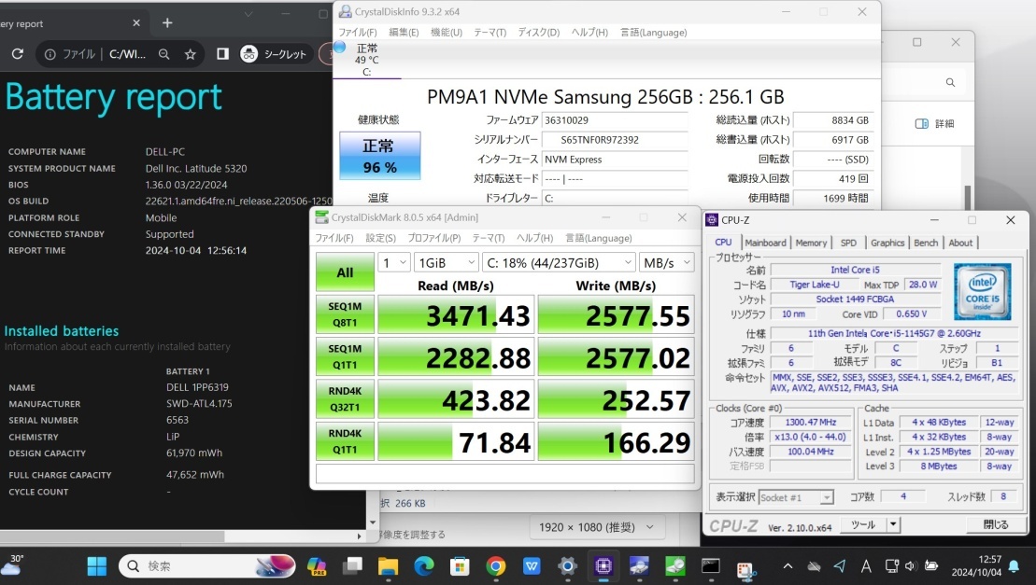Expand the 1GiB test size dropdown

click(x=446, y=263)
